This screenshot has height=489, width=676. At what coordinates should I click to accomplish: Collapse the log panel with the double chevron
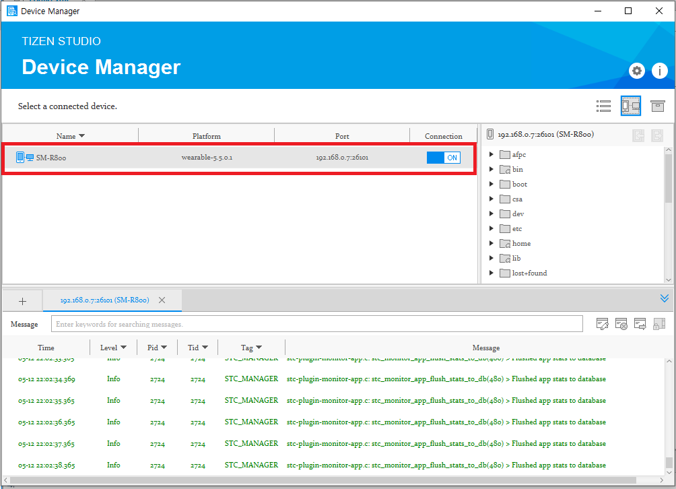pyautogui.click(x=665, y=298)
